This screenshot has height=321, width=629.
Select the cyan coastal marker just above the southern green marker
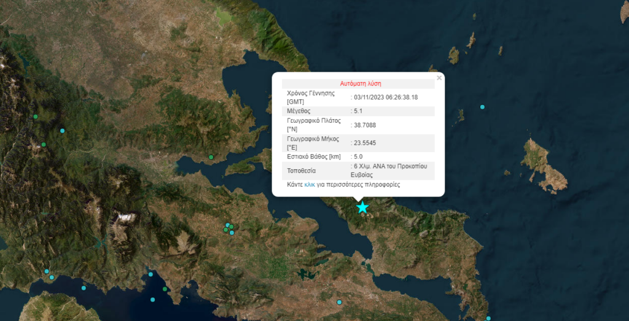[x=150, y=274]
